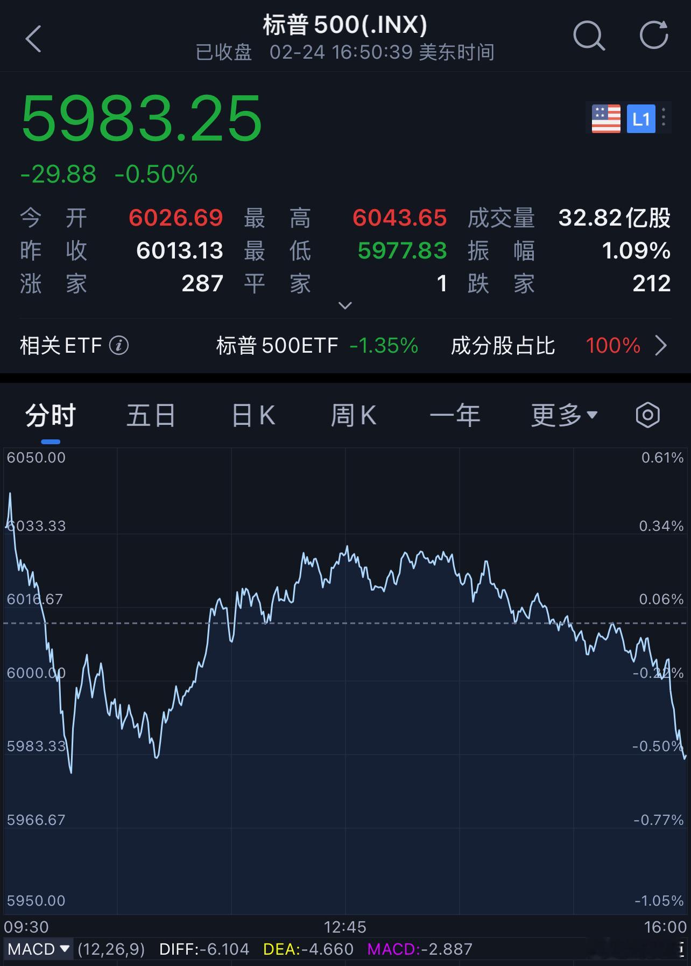
Task: Tap the 今开 value 6026.69
Action: [176, 218]
